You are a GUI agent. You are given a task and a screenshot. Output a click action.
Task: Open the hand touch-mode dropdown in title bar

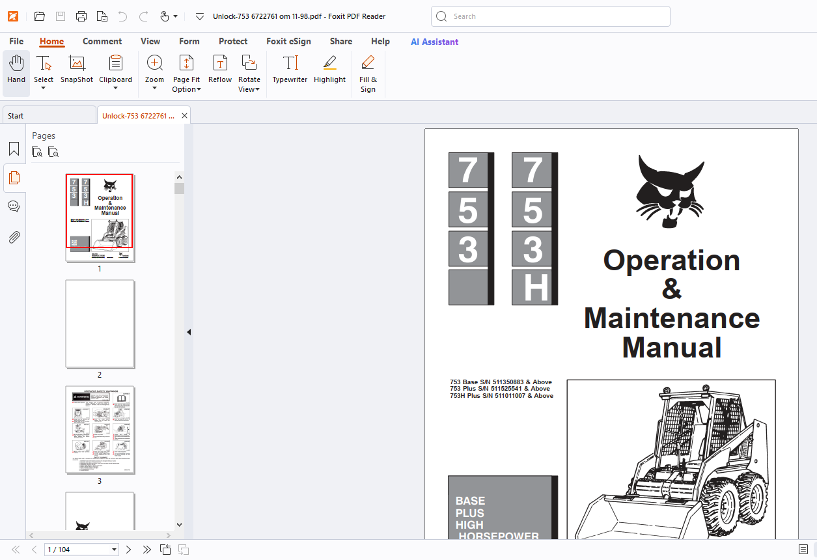175,16
